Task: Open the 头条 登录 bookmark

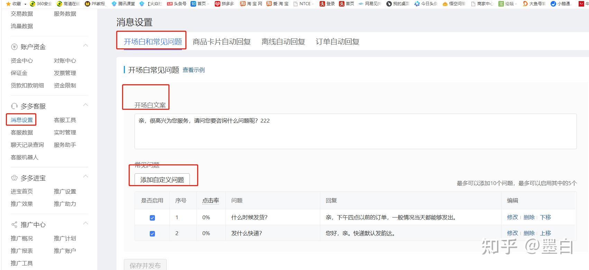Action: click(x=327, y=4)
